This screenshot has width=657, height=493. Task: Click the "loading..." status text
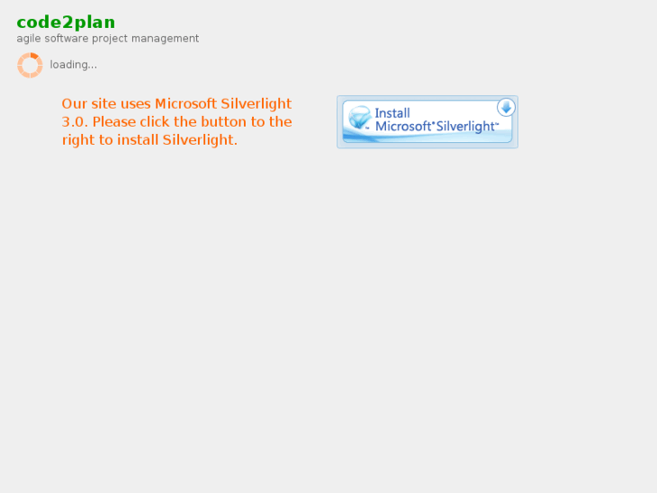[73, 64]
